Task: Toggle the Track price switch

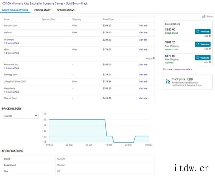Action: pos(190,79)
